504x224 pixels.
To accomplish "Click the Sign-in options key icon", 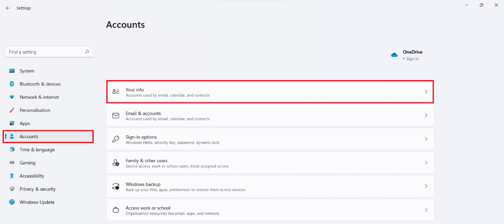I will 116,139.
